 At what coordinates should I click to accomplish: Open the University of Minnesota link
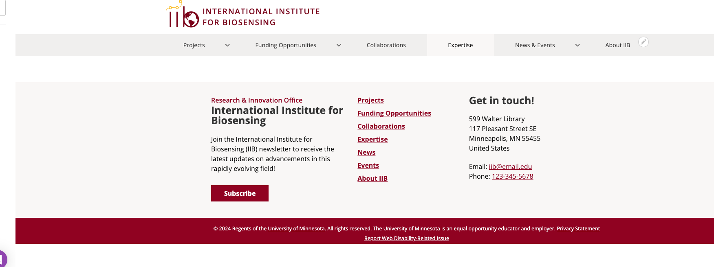[296, 229]
